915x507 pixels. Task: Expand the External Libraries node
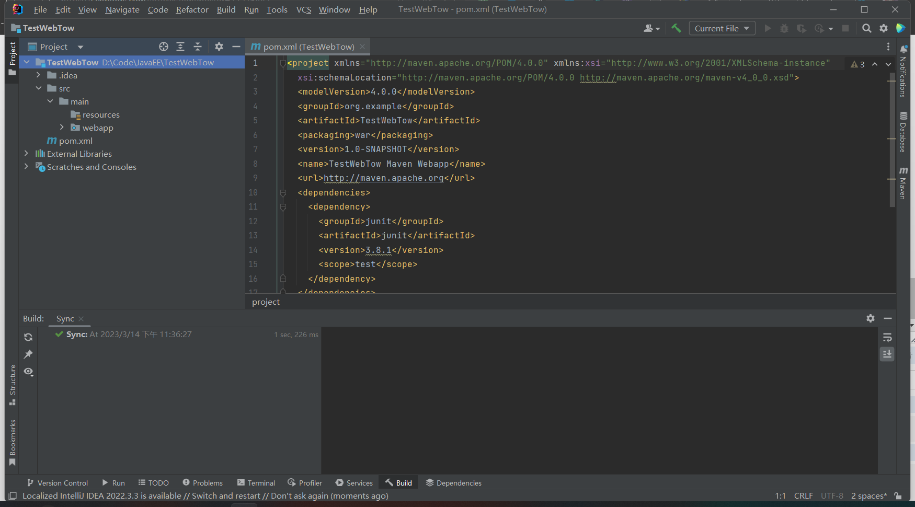[26, 154]
